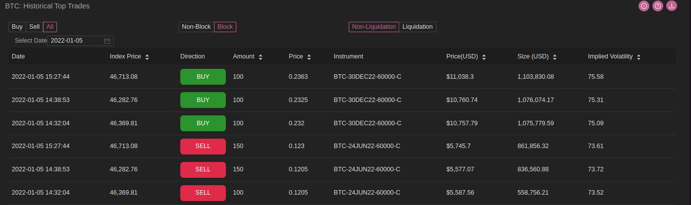Click implied volatility 75.31
The image size is (691, 205).
596,100
